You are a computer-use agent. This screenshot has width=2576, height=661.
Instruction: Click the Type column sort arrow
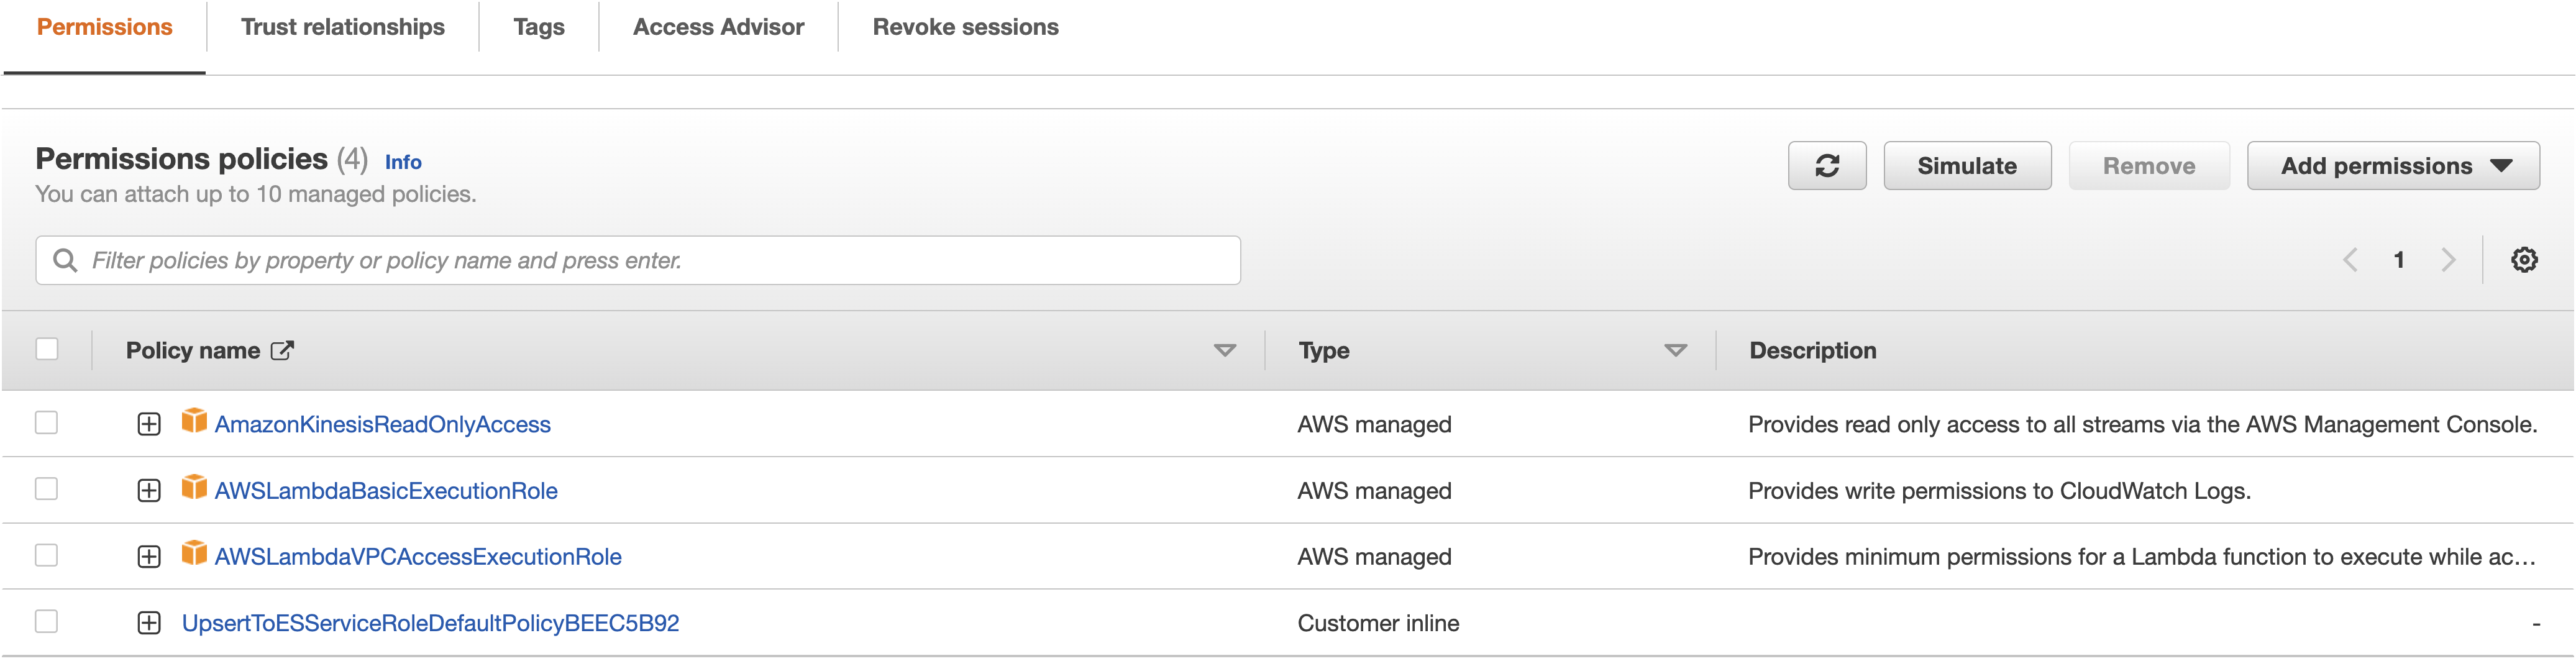[1675, 351]
